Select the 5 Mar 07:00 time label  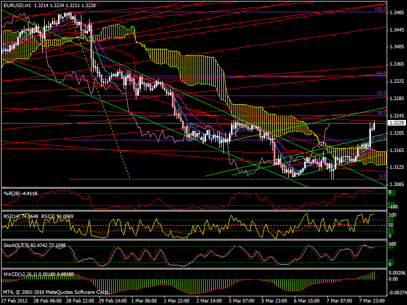[241, 301]
